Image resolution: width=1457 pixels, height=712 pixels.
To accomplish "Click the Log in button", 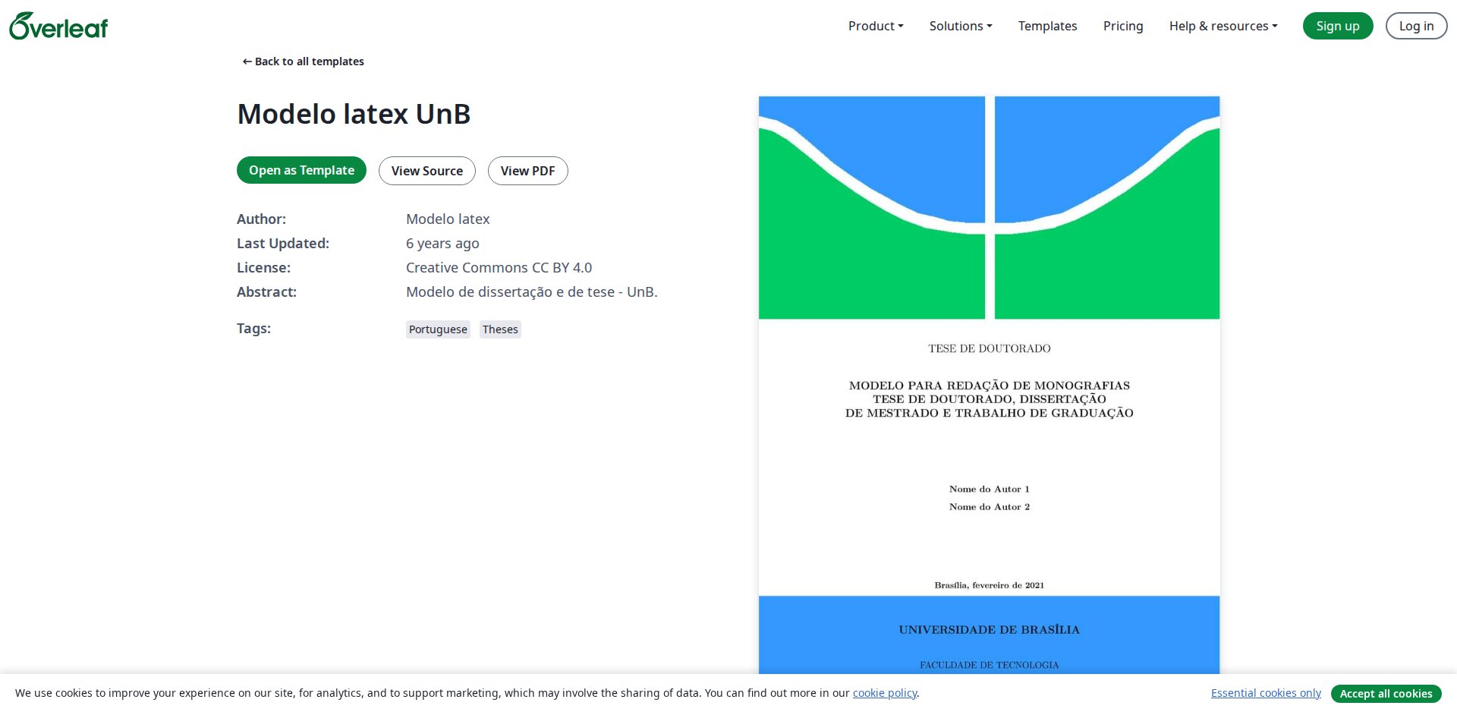I will [1416, 26].
